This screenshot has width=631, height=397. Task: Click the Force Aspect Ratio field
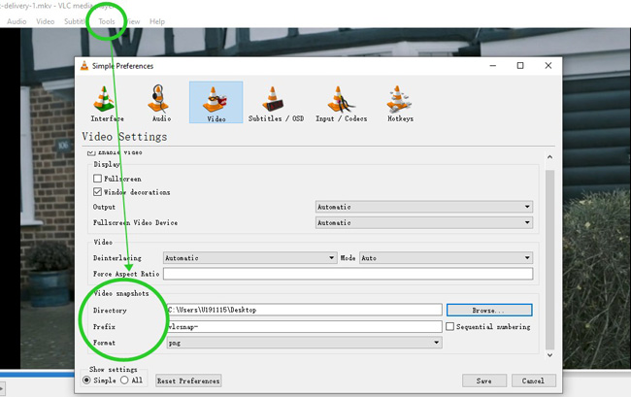coord(349,274)
